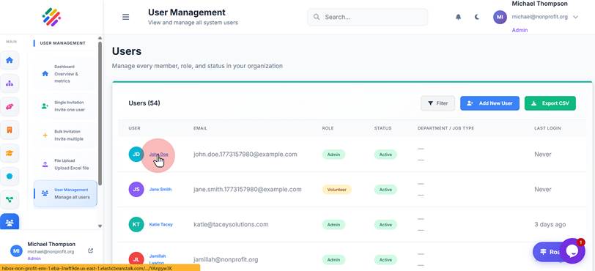The width and height of the screenshot is (595, 271).
Task: Select Bulk Invitation menu item
Action: [x=65, y=135]
